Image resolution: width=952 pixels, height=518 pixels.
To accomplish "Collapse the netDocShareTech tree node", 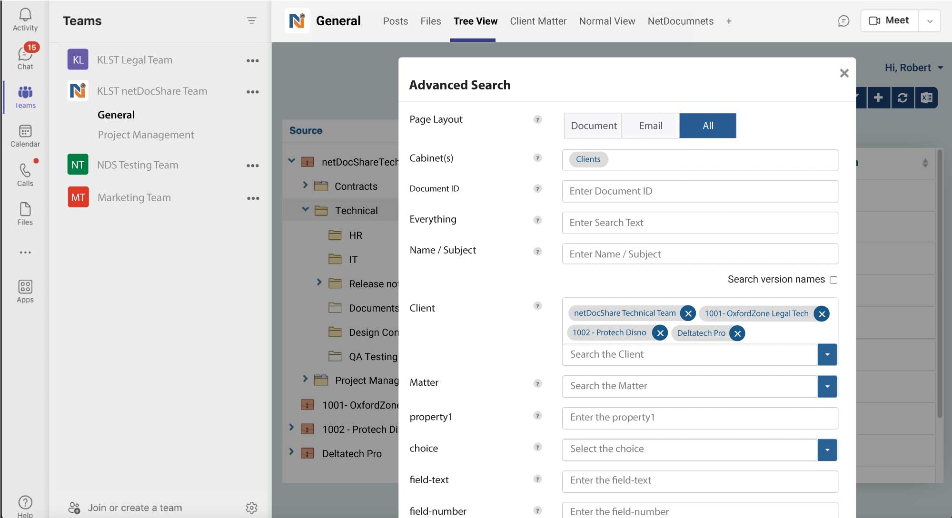I will [292, 161].
